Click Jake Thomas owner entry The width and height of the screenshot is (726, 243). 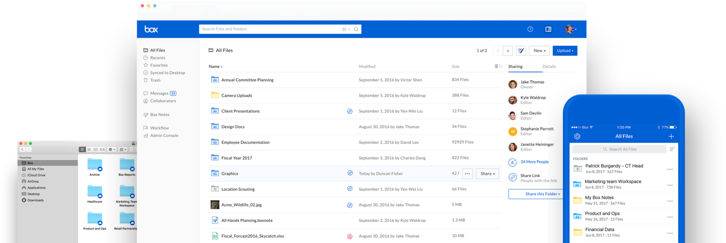(527, 84)
